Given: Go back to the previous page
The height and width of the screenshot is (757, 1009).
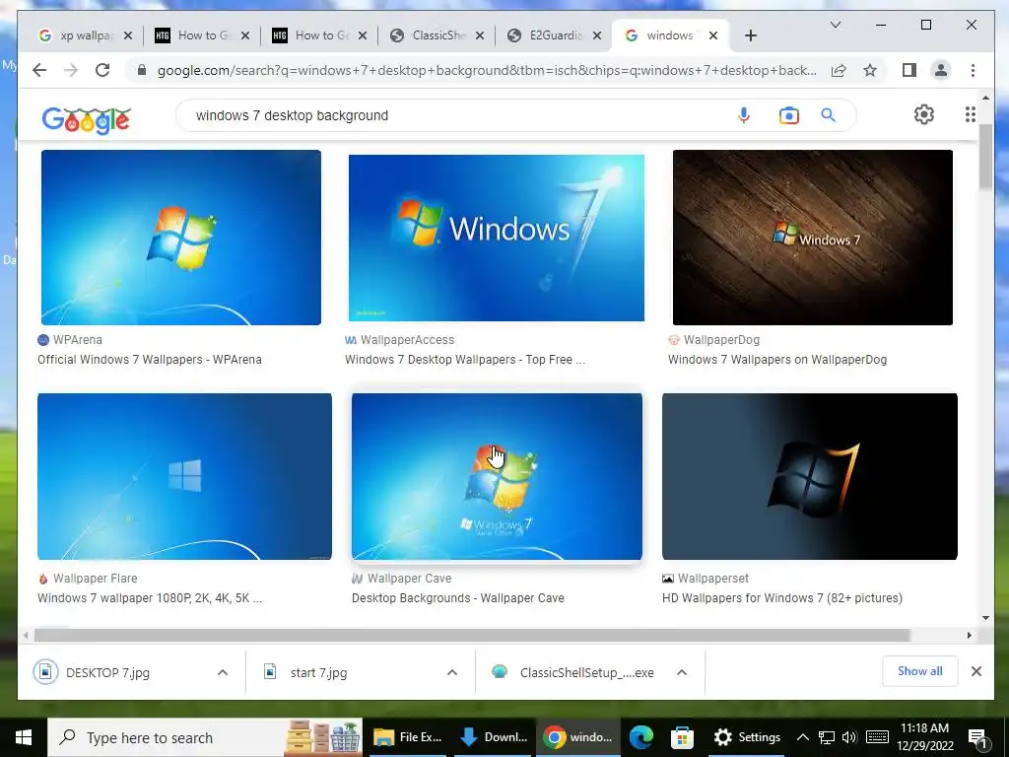Looking at the screenshot, I should point(39,70).
